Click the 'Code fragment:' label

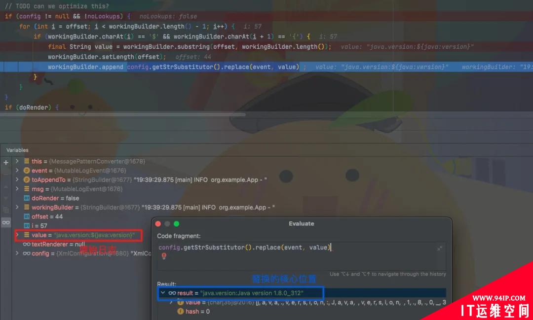tap(179, 236)
